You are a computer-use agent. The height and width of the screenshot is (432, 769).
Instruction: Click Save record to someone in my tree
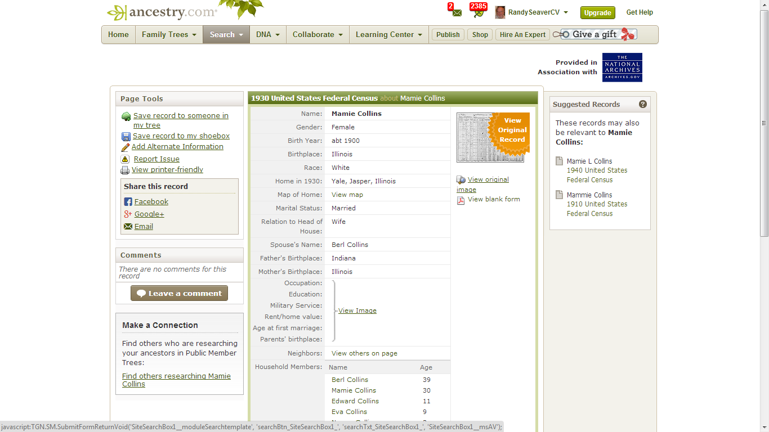(x=181, y=120)
